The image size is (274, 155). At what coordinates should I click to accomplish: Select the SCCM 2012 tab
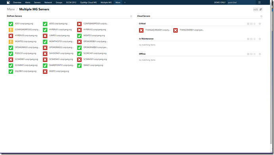click(x=71, y=2)
